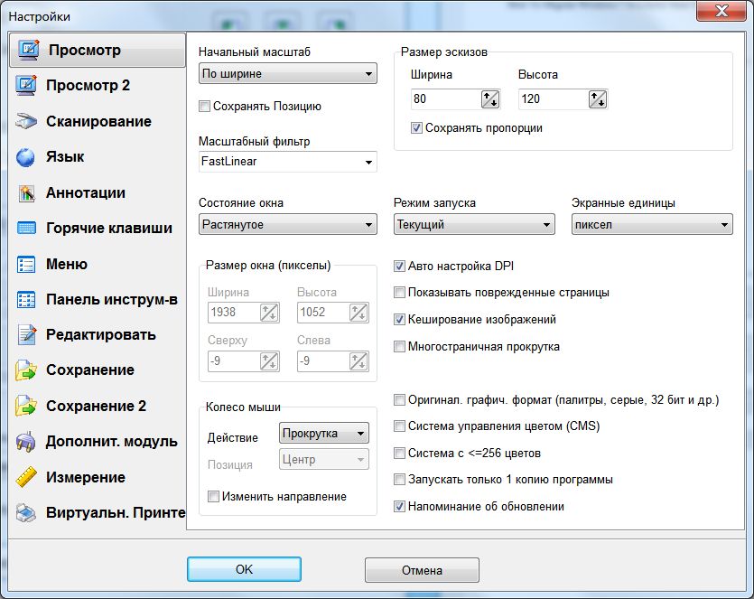754x599 pixels.
Task: Click the Горячие клавиши keyboard icon
Action: coord(26,229)
